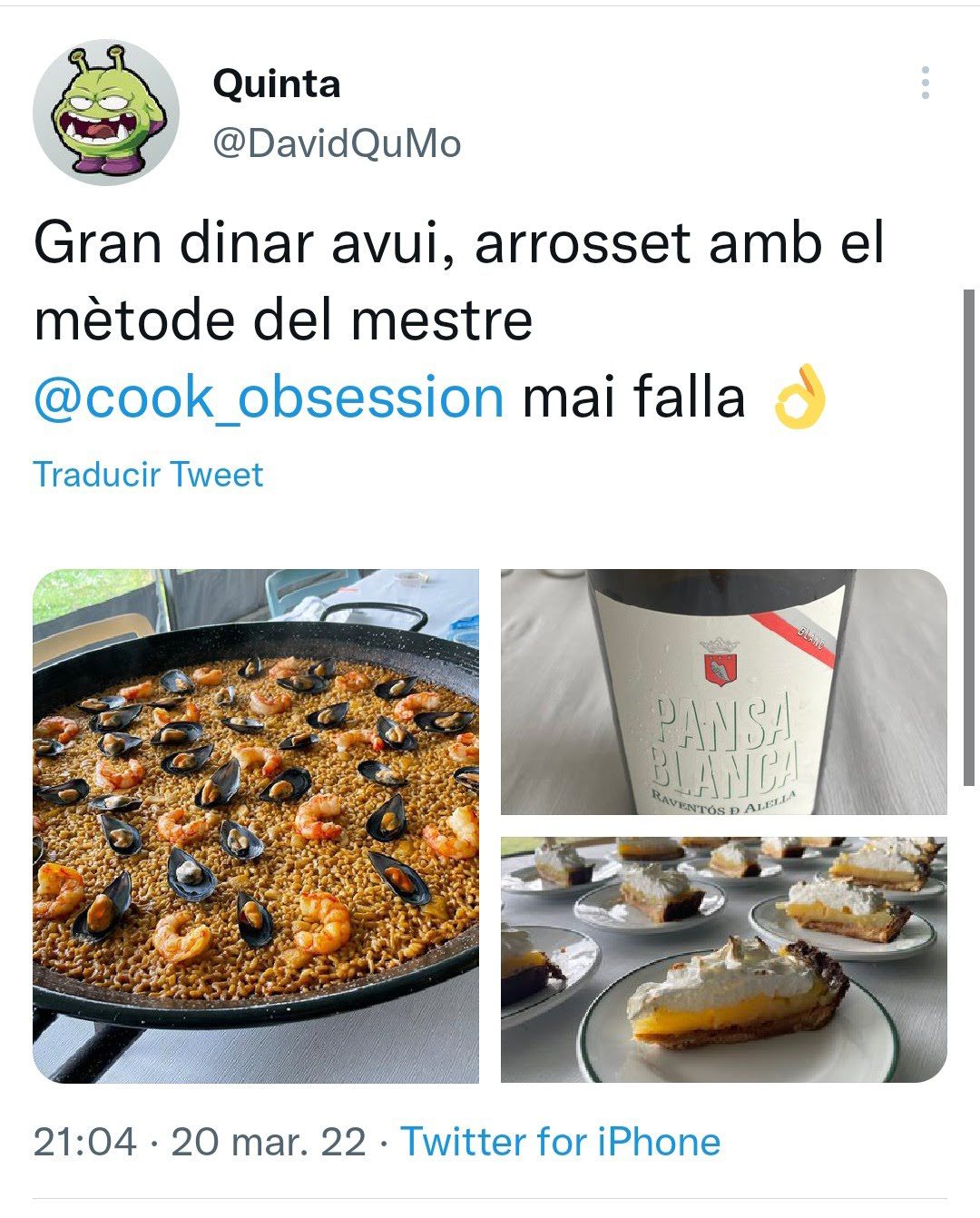Open the lemon meringue pie photo
This screenshot has width=980, height=1218.
pos(724,959)
